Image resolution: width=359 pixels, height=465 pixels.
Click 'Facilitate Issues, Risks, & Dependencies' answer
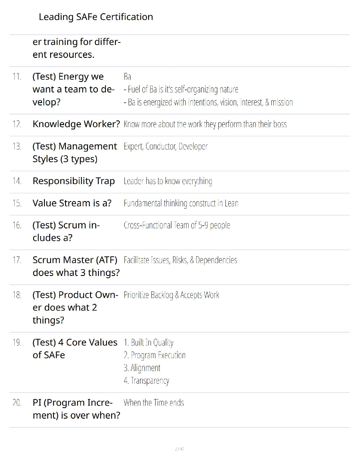pyautogui.click(x=180, y=260)
